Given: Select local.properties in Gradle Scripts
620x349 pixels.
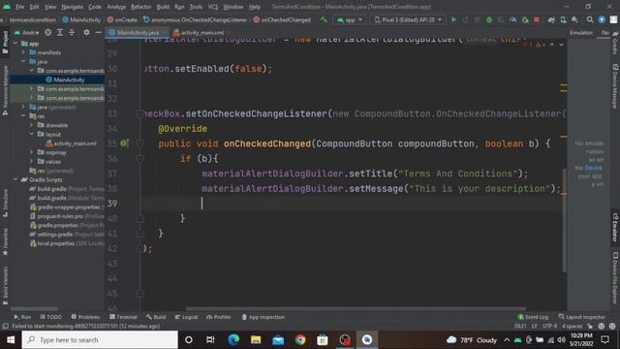Looking at the screenshot, I should 57,243.
